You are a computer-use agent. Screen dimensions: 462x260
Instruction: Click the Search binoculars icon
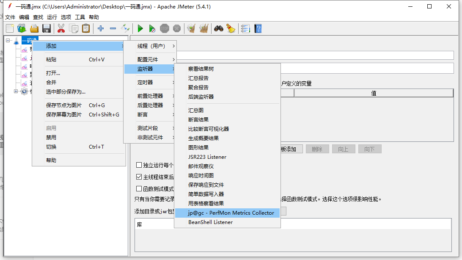tap(219, 29)
